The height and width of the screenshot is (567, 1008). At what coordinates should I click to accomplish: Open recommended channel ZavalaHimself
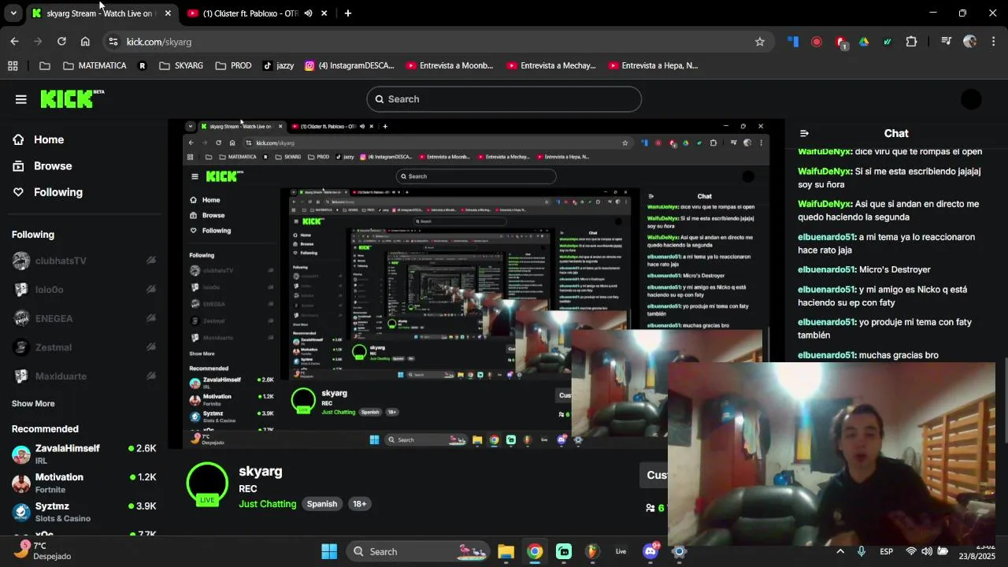click(83, 454)
